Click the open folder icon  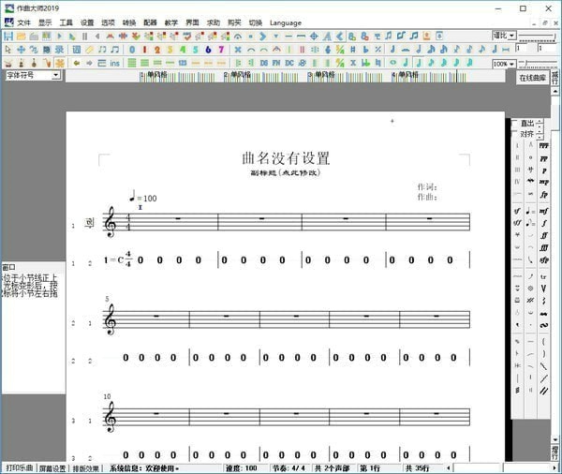click(21, 36)
